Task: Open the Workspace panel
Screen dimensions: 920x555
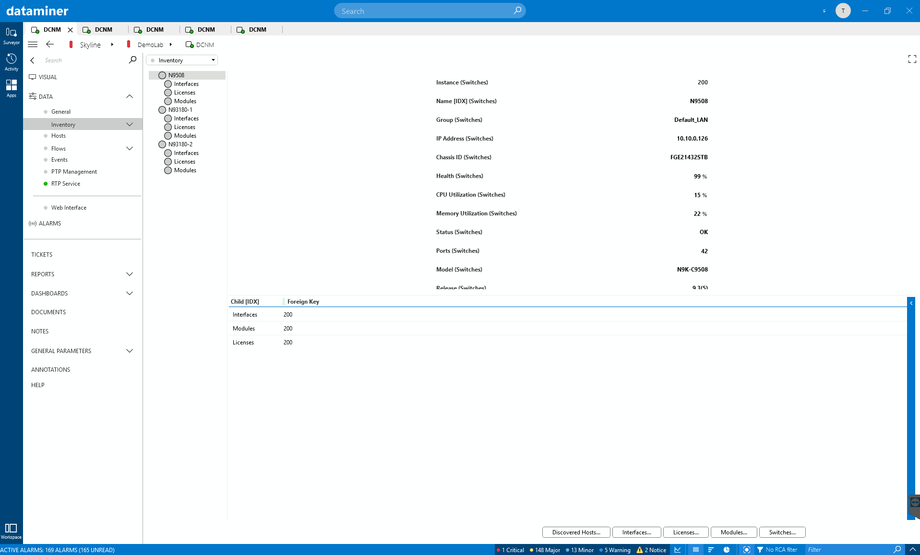Action: (x=11, y=531)
